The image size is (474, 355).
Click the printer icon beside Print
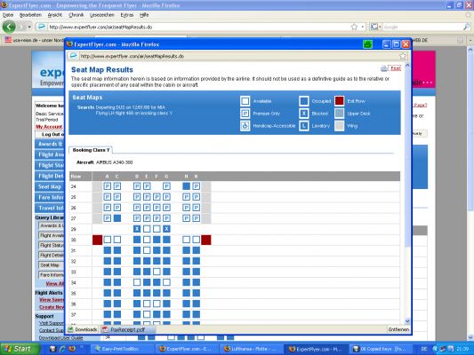tap(384, 68)
